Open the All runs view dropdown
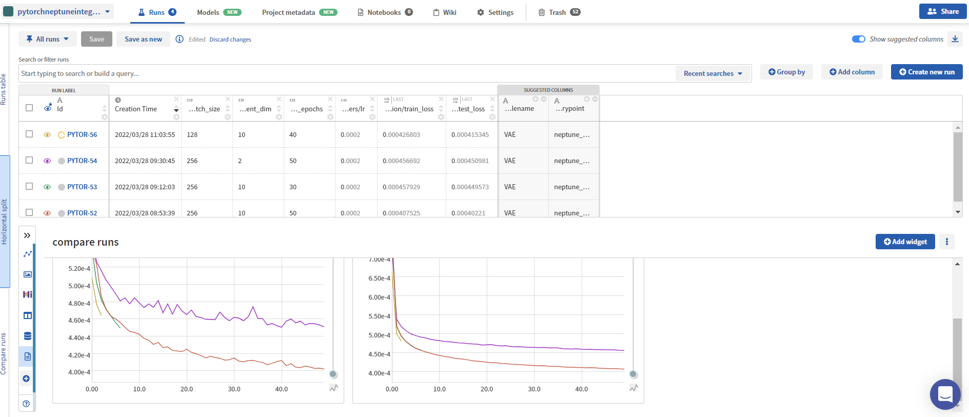The width and height of the screenshot is (969, 417). point(48,39)
